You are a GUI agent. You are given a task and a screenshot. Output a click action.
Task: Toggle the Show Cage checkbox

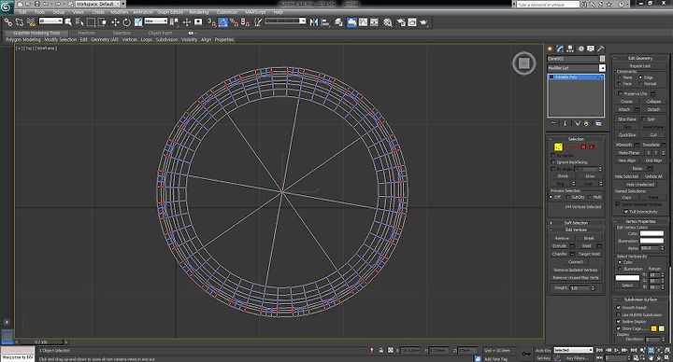click(x=619, y=328)
